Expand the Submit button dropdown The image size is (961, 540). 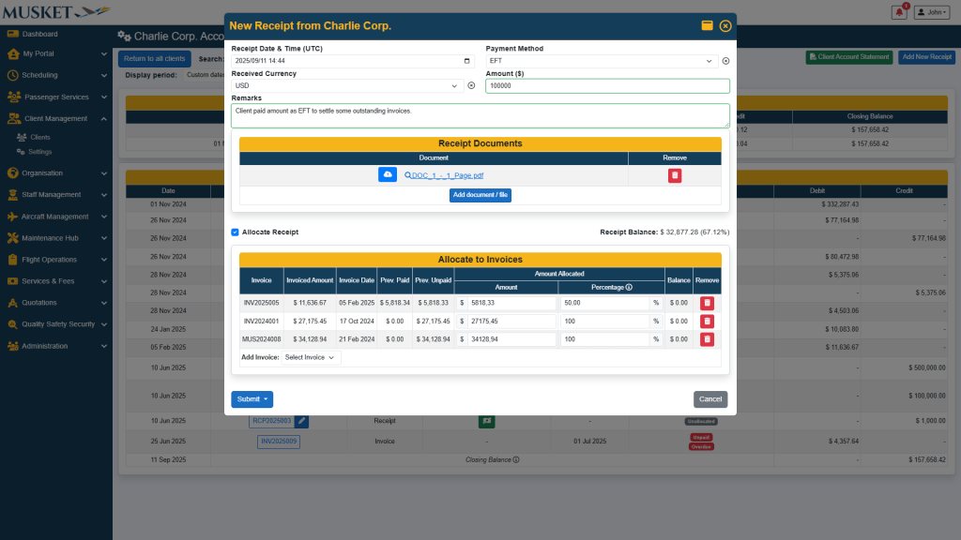pyautogui.click(x=267, y=399)
